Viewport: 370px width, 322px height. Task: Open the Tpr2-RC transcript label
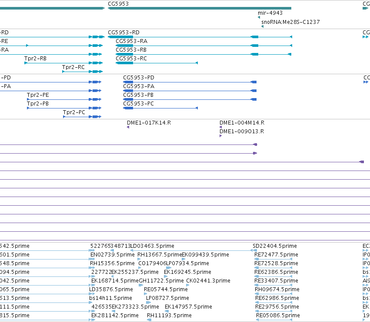(x=73, y=67)
